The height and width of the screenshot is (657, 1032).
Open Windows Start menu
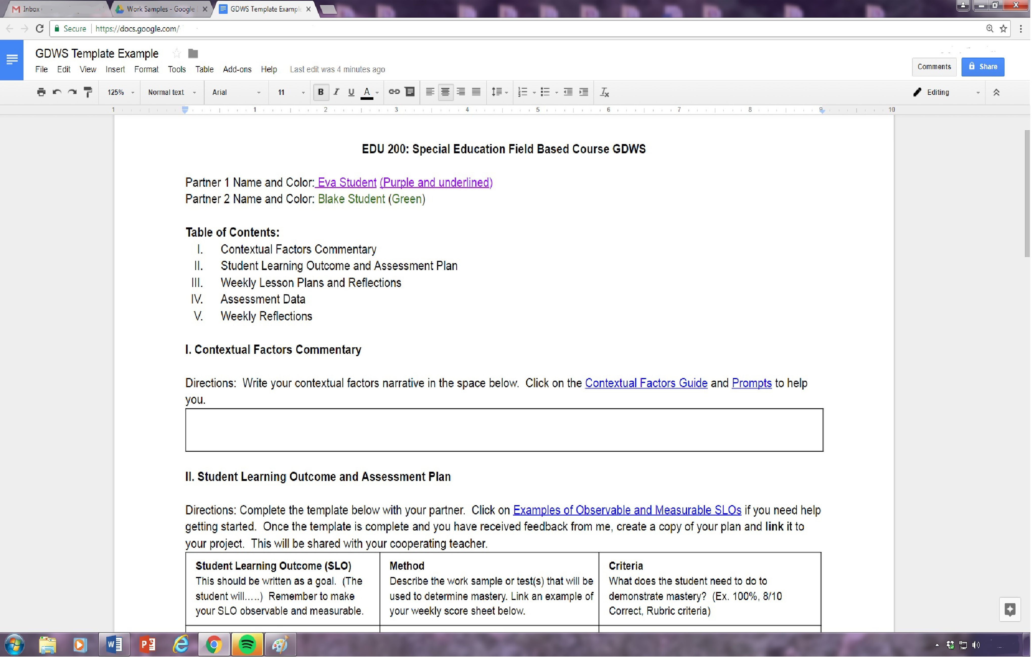click(x=14, y=644)
